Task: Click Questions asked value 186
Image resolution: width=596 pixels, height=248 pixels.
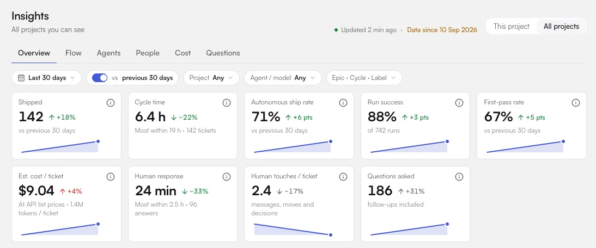Action: coord(380,191)
